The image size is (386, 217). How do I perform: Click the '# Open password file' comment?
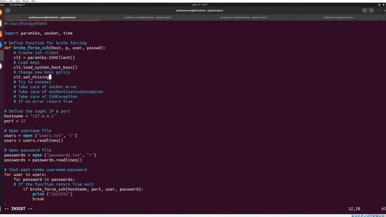tap(28, 150)
